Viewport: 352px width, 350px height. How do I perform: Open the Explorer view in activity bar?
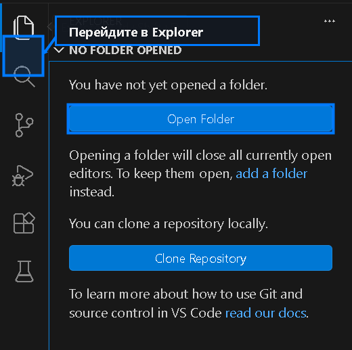[24, 28]
